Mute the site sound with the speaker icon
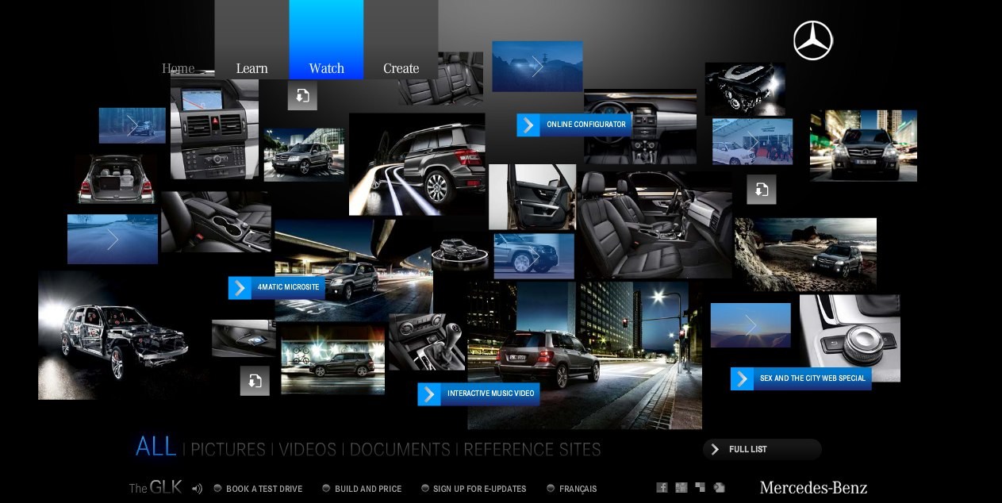This screenshot has width=1002, height=503. coord(197,489)
